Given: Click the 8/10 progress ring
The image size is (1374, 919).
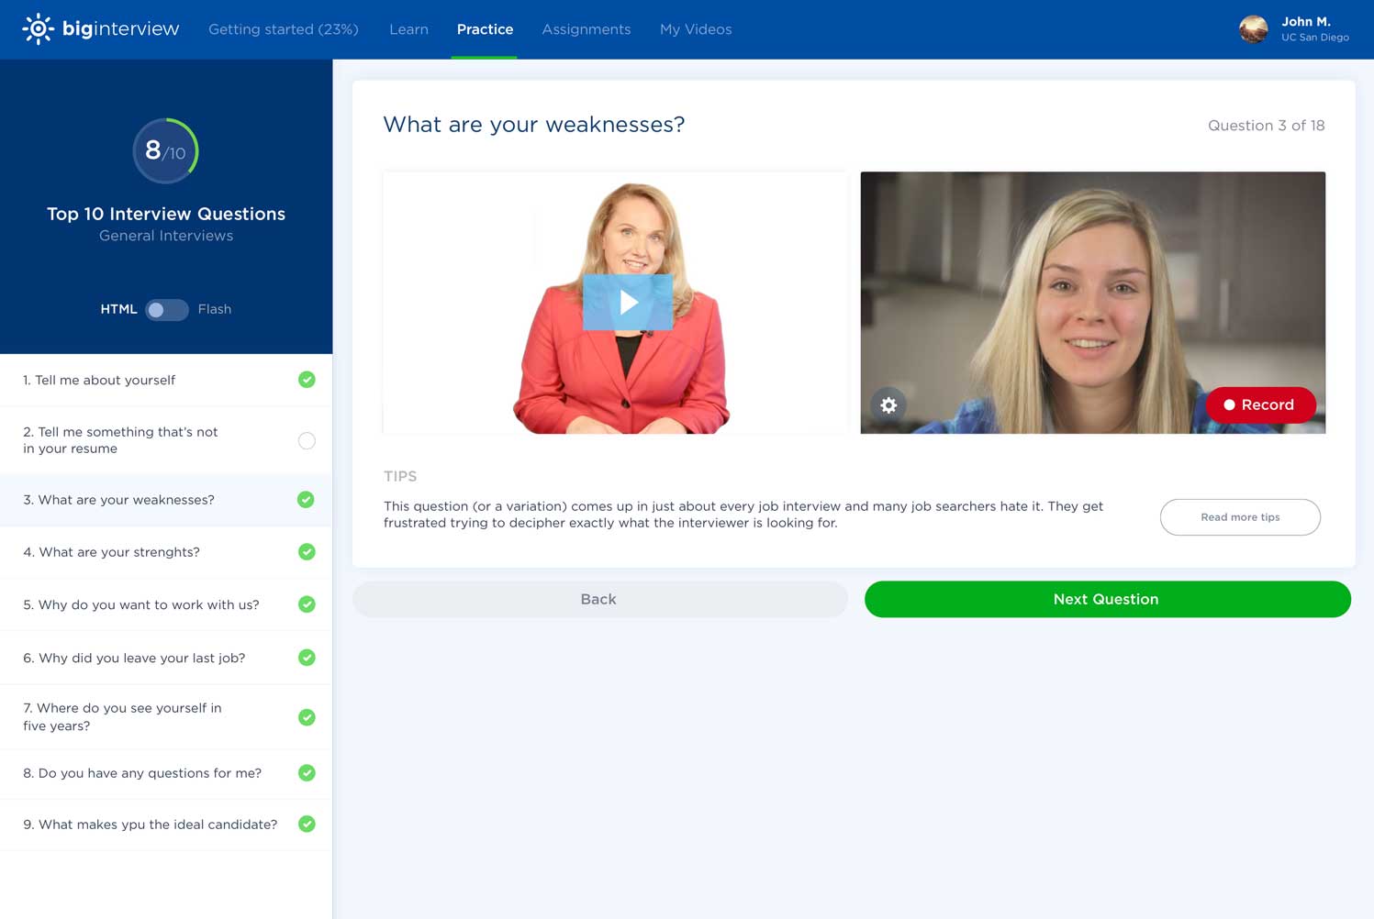Looking at the screenshot, I should 165,149.
